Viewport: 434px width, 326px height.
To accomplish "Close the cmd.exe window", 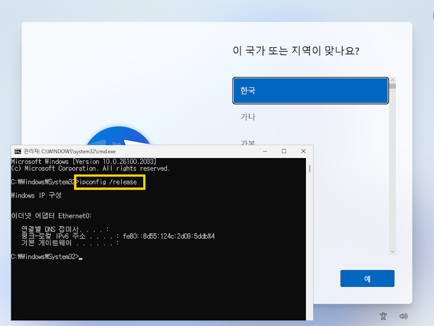I will pyautogui.click(x=303, y=151).
